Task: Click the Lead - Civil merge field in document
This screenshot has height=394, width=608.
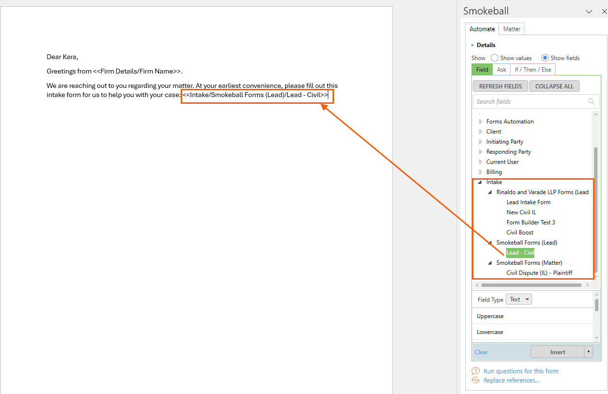Action: pos(255,95)
